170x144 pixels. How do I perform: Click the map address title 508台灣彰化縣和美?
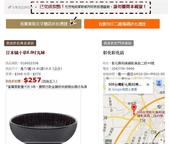tap(125, 84)
